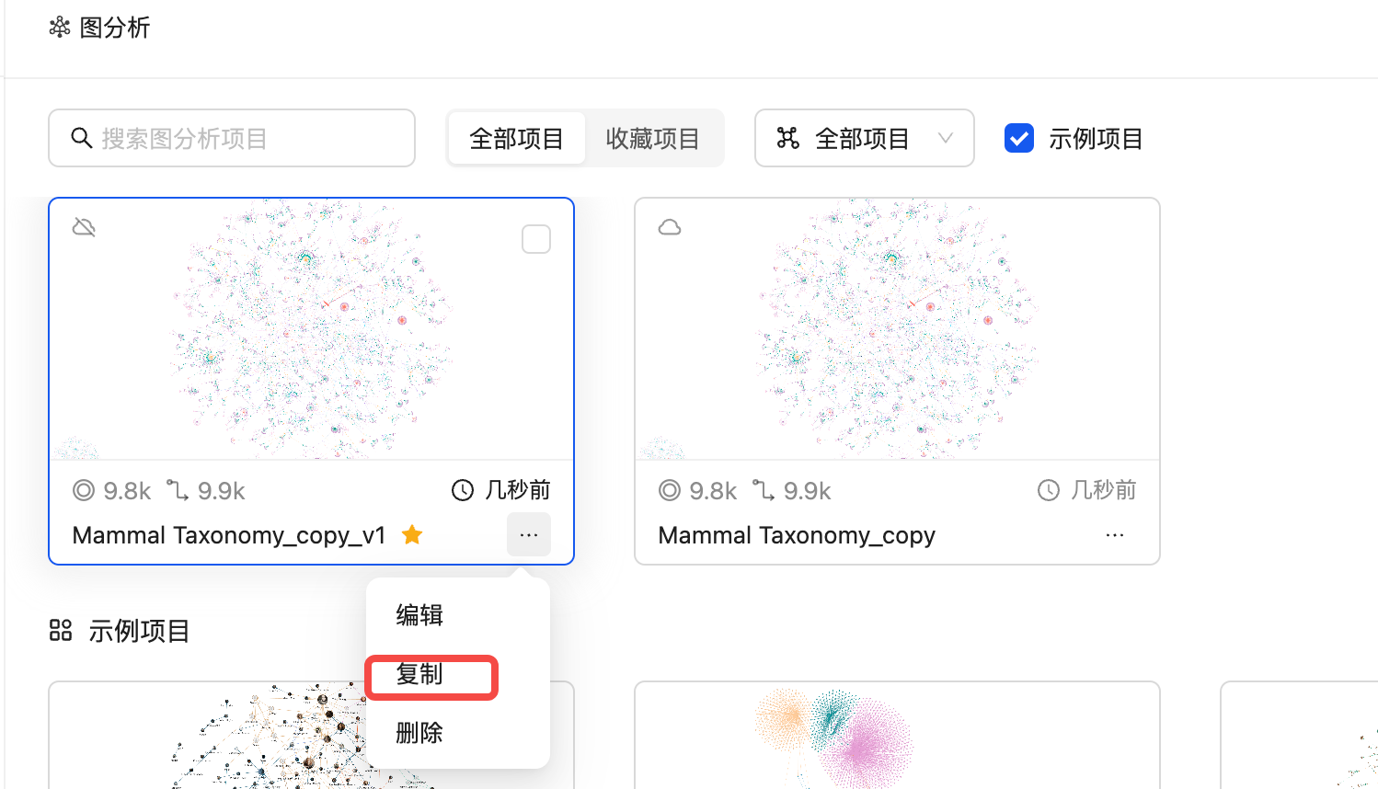Switch to the 收藏项目 tab
Viewport: 1378px width, 789px height.
[x=652, y=138]
